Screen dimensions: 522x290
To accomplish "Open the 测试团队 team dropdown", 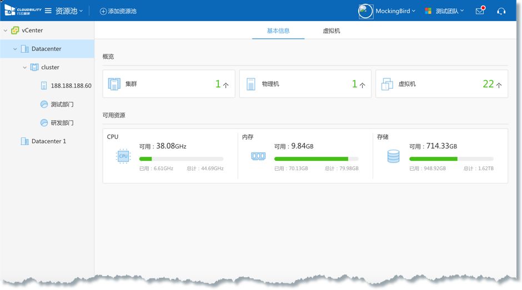I will coord(445,11).
